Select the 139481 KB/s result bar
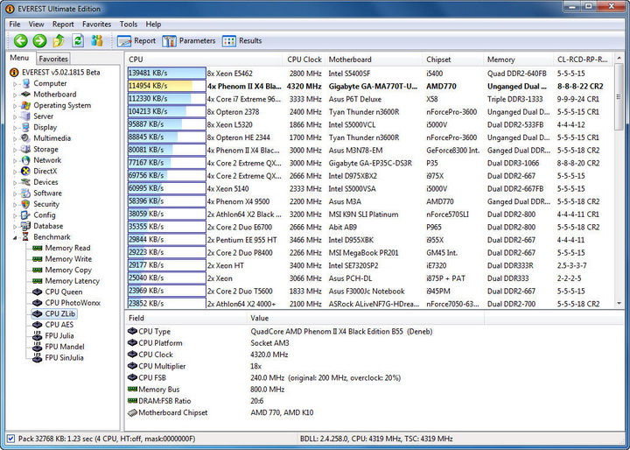The width and height of the screenshot is (630, 450). [167, 74]
